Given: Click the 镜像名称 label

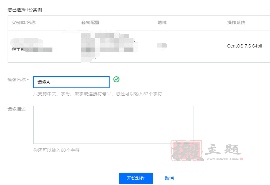Looking at the screenshot, I should coord(17,80).
